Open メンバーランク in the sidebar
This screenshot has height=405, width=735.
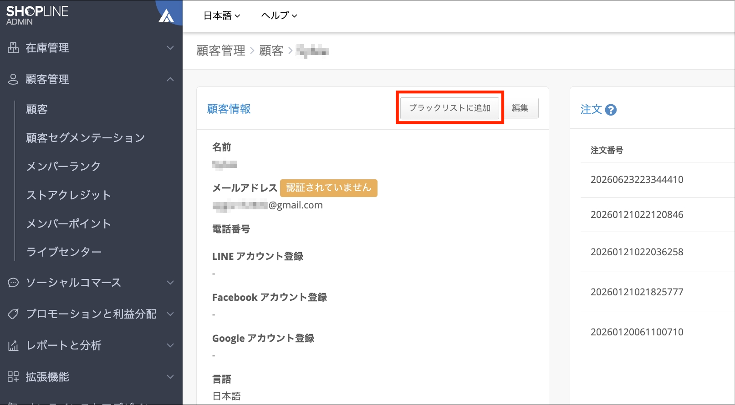(63, 167)
